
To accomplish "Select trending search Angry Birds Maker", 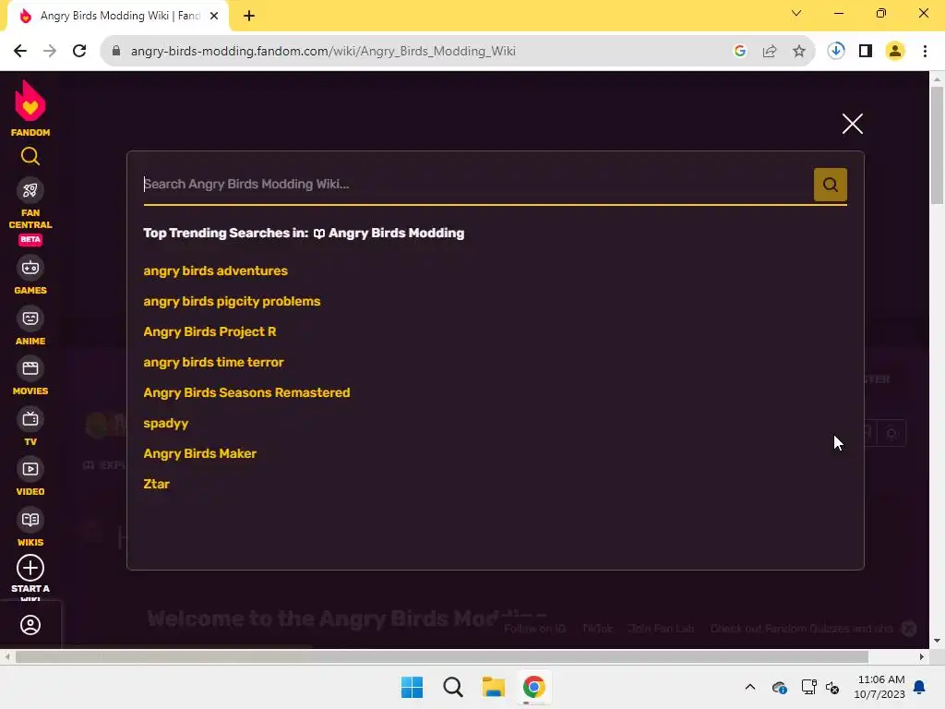I will click(199, 453).
